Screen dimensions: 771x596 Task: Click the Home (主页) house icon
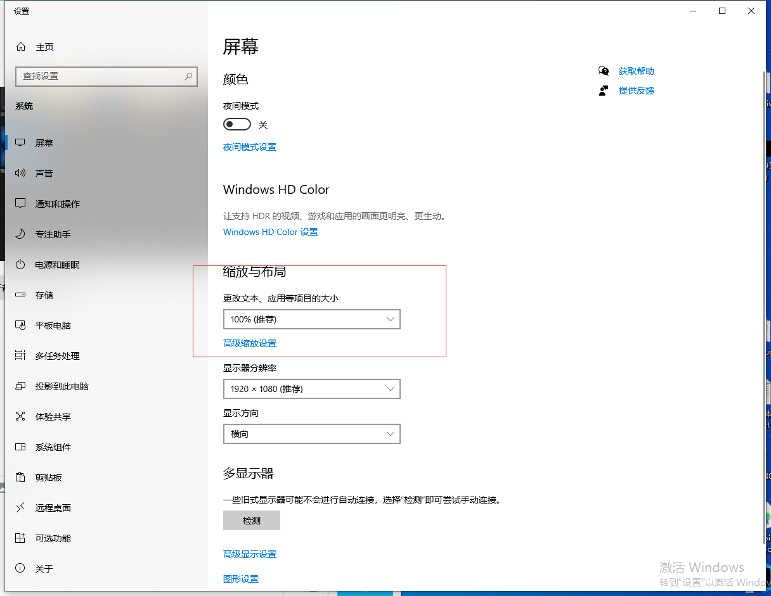(21, 47)
